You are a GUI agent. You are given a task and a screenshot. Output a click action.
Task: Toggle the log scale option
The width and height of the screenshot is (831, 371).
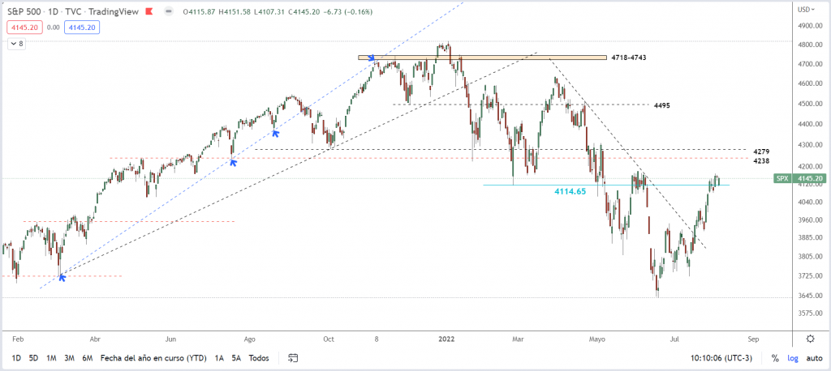click(792, 358)
